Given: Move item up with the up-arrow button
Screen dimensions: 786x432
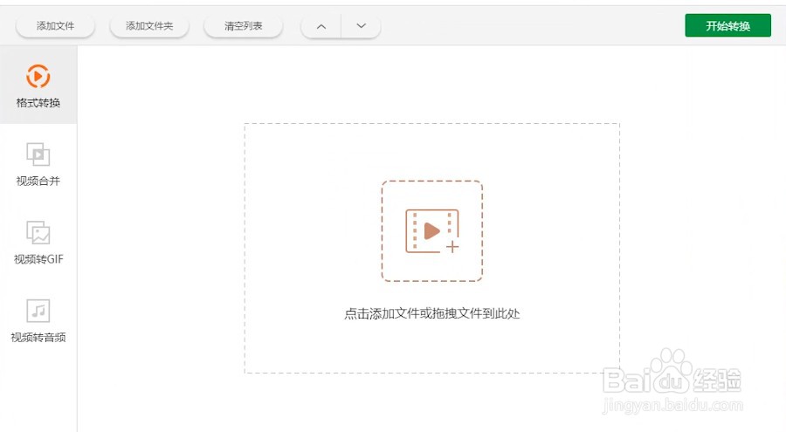Looking at the screenshot, I should click(x=321, y=26).
